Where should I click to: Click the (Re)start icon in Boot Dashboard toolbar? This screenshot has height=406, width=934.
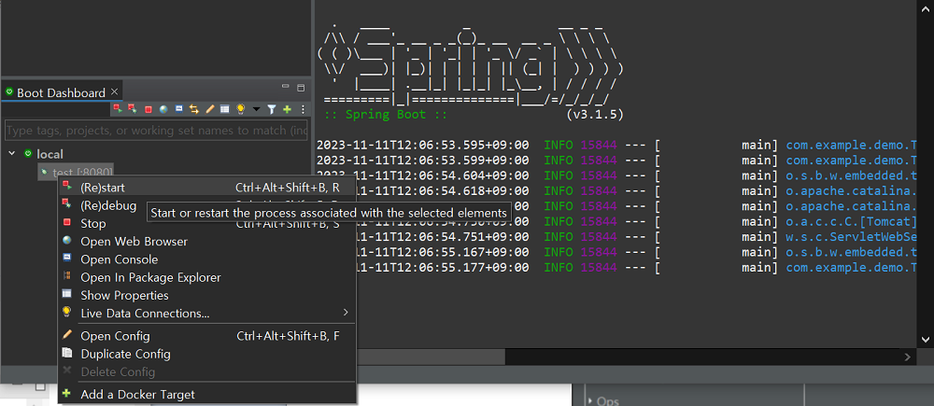(x=117, y=109)
